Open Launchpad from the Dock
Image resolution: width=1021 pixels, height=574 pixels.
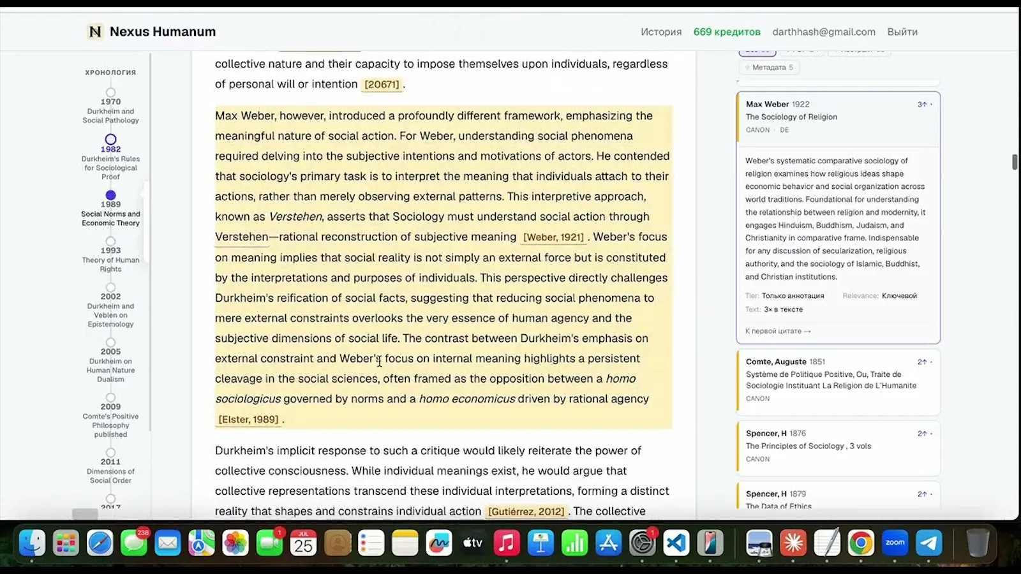(x=66, y=543)
